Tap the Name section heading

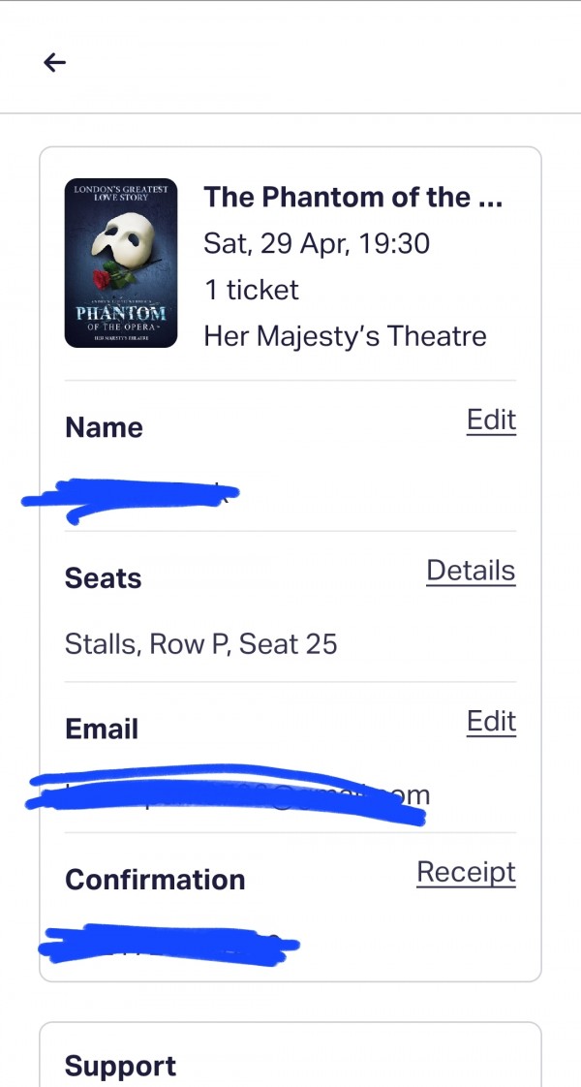pyautogui.click(x=104, y=428)
